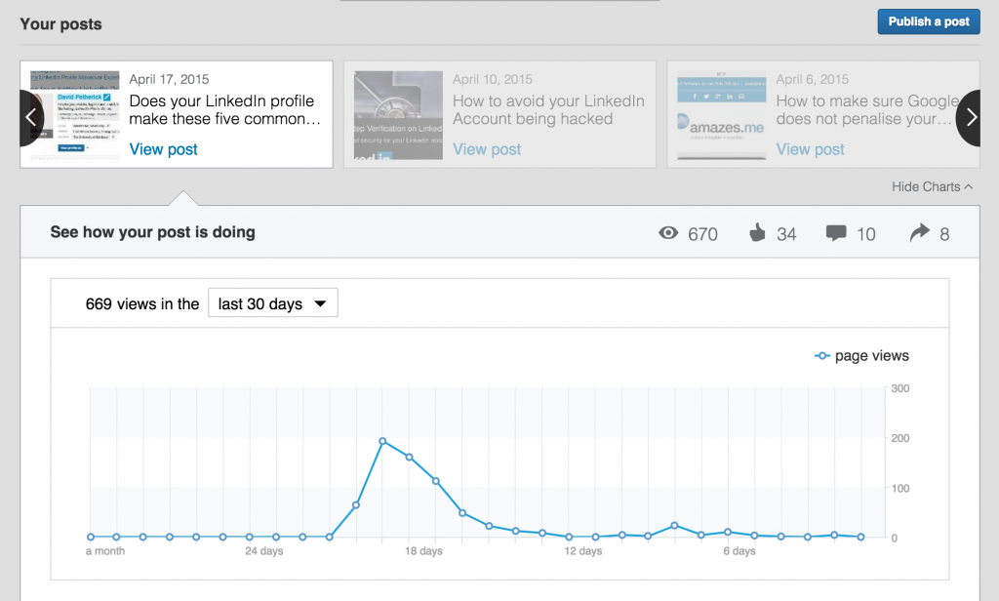Expand the date range selector arrow
The image size is (999, 601).
[322, 302]
